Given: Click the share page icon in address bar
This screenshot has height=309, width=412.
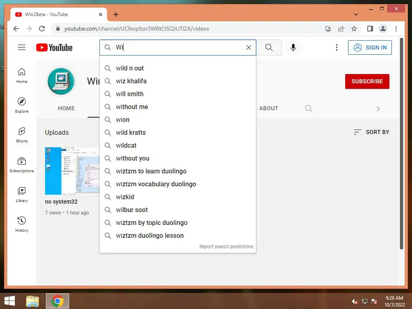Looking at the screenshot, I should pos(341,29).
